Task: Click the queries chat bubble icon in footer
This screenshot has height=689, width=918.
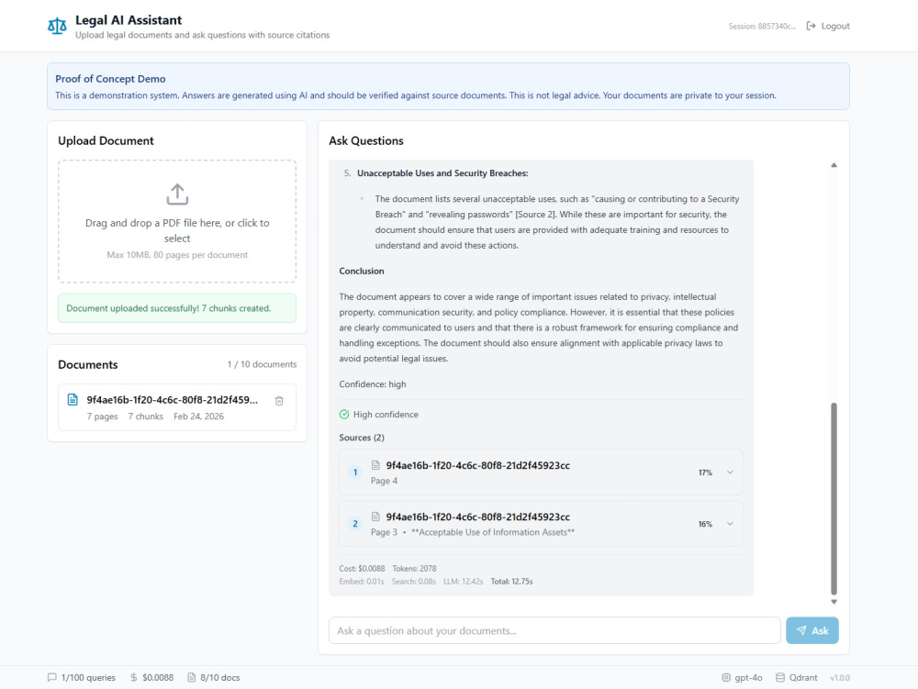Action: [52, 677]
